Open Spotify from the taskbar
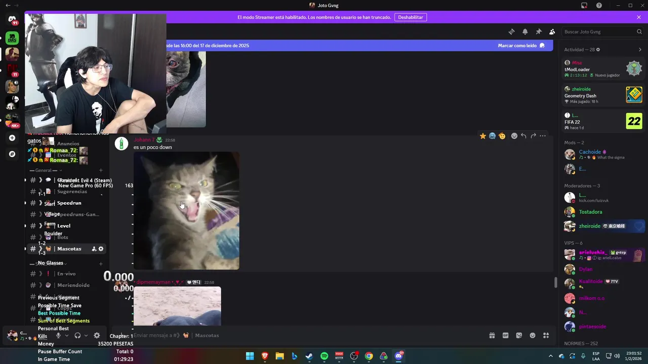Image resolution: width=648 pixels, height=364 pixels. 325,356
